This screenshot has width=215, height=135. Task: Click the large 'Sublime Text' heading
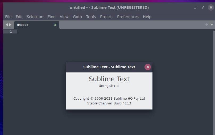[x=109, y=79]
